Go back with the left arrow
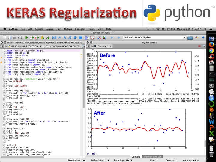Viewport: 216px width, 162px height. click(x=112, y=37)
